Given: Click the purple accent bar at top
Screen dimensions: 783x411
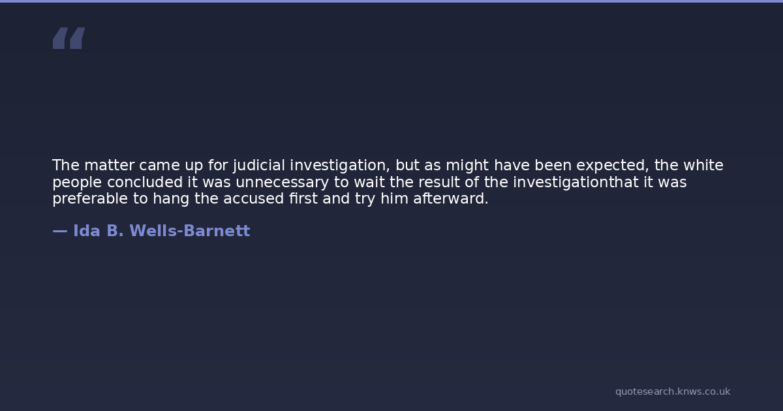Looking at the screenshot, I should [x=391, y=1].
